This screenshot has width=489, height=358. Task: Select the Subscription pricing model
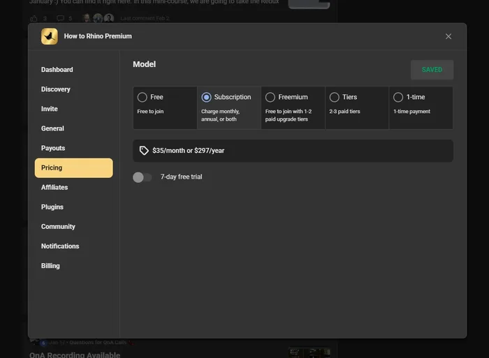229,107
